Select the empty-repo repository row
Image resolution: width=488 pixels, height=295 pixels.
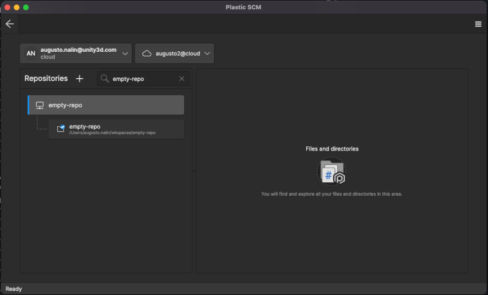click(x=106, y=105)
